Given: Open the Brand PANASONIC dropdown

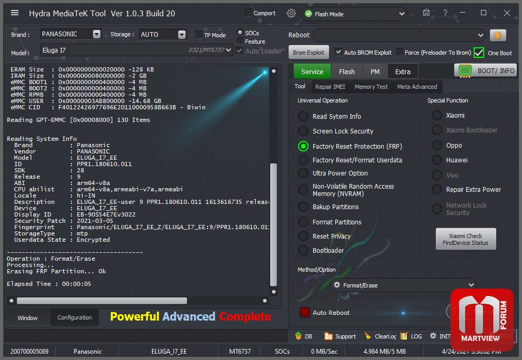Looking at the screenshot, I should (x=97, y=34).
